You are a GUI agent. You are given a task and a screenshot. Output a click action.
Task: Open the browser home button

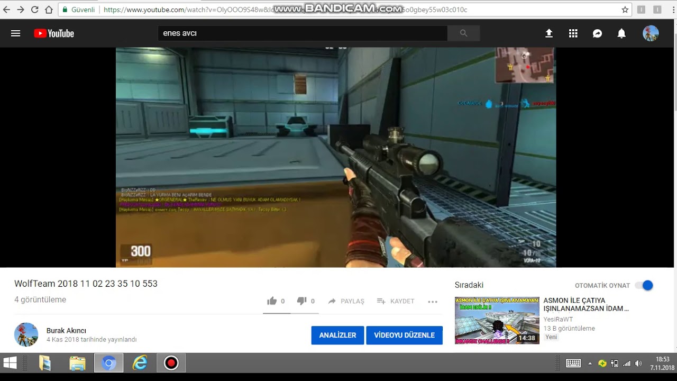pyautogui.click(x=49, y=10)
